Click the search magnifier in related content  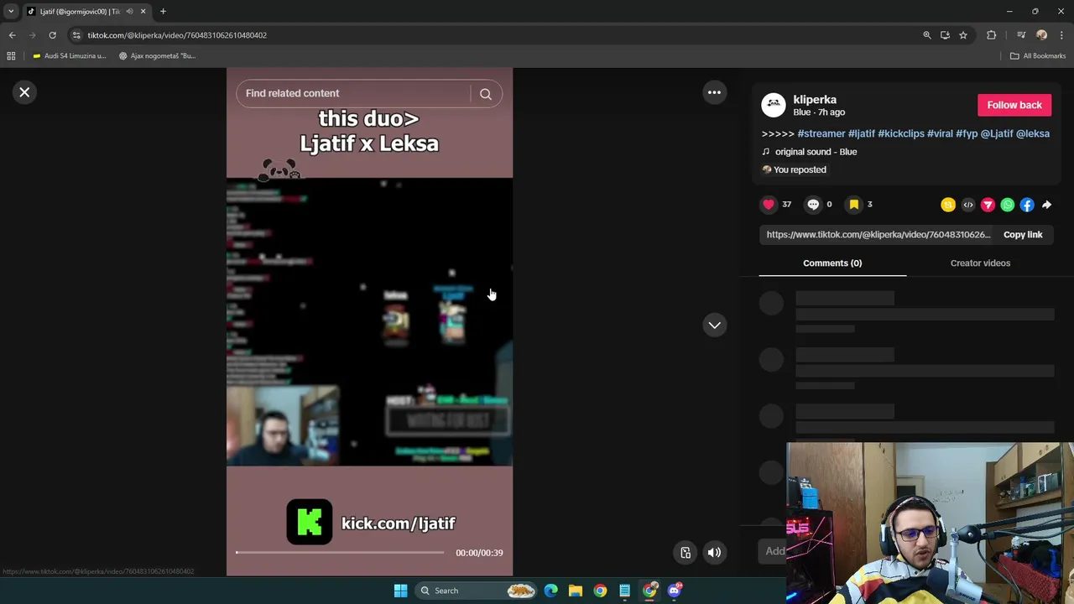coord(486,94)
